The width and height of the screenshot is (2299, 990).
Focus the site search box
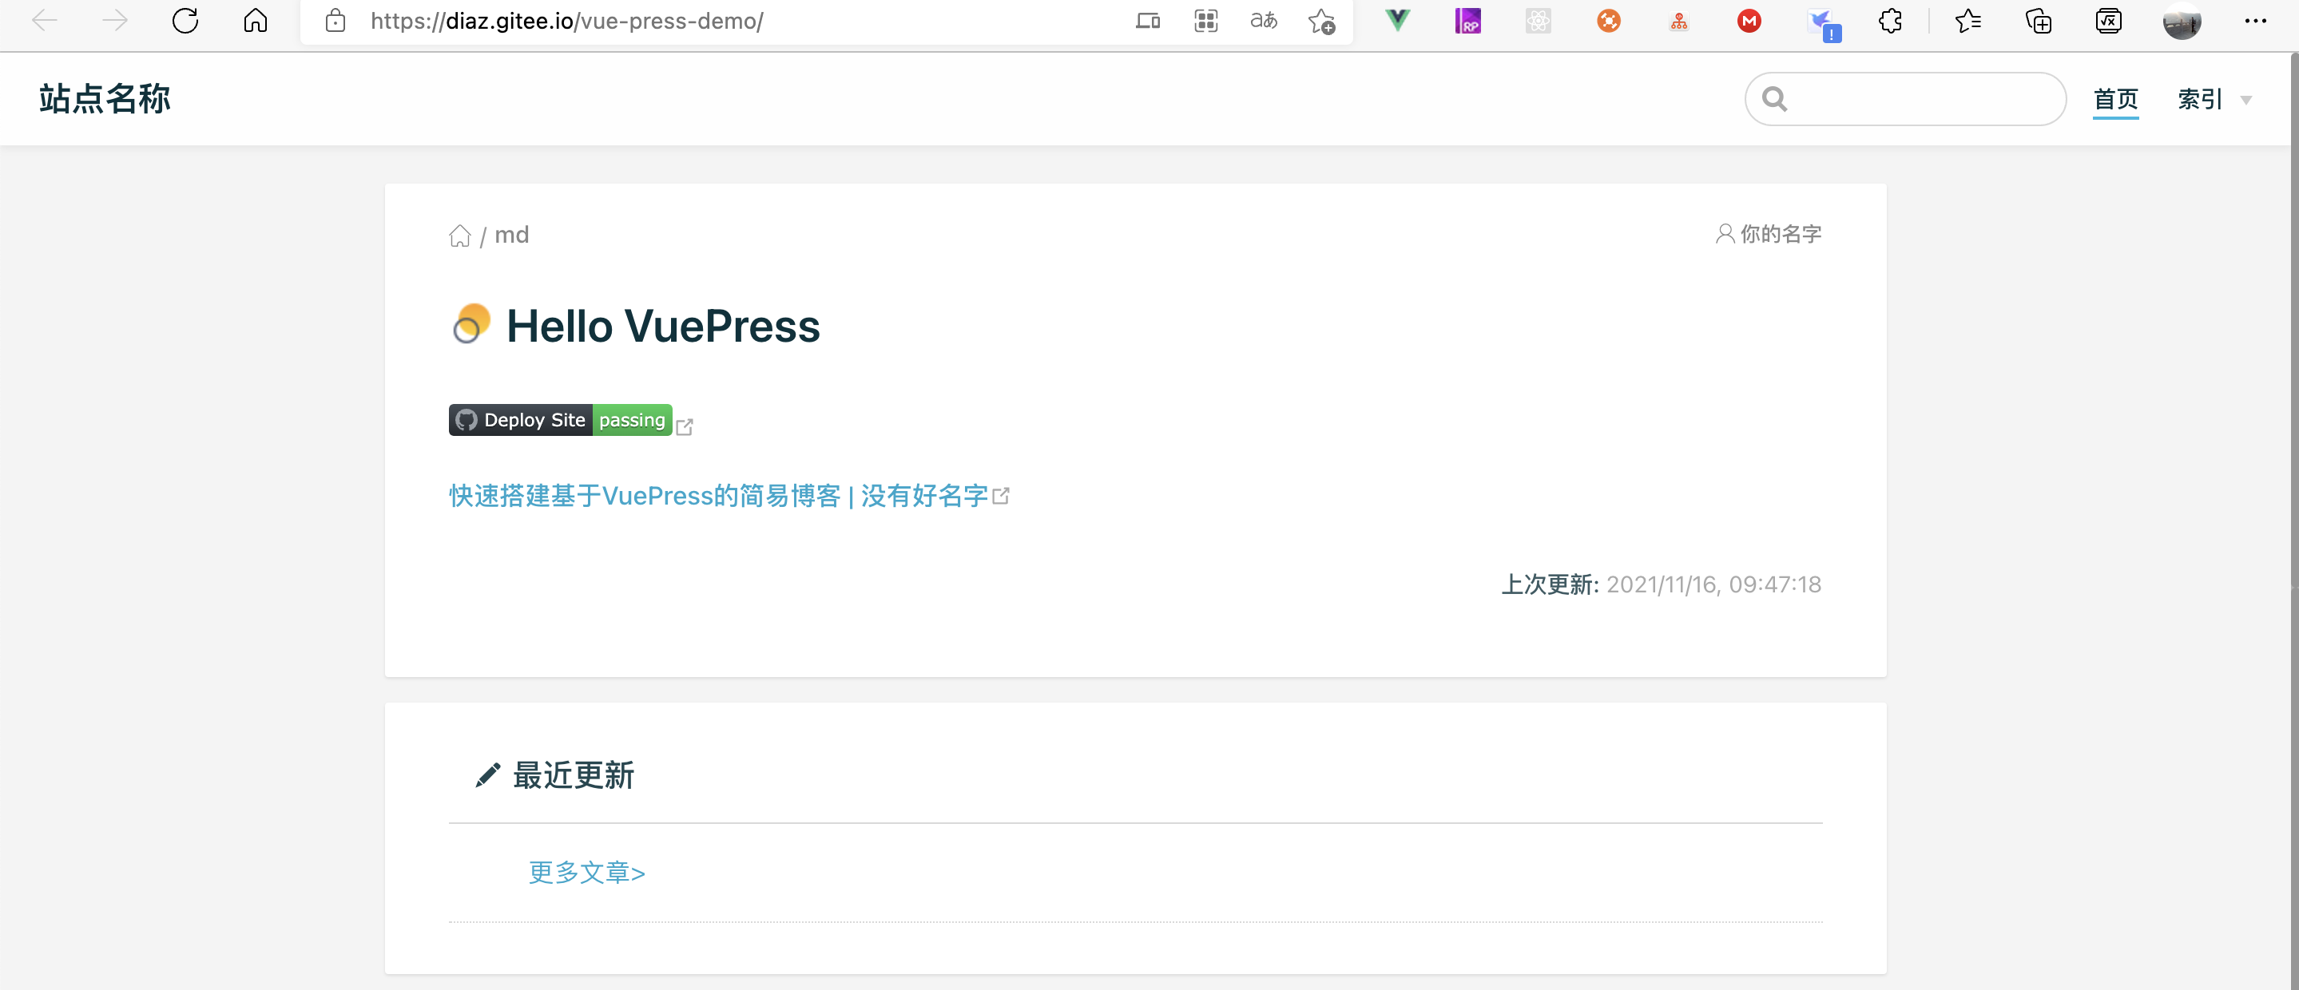(x=1905, y=99)
